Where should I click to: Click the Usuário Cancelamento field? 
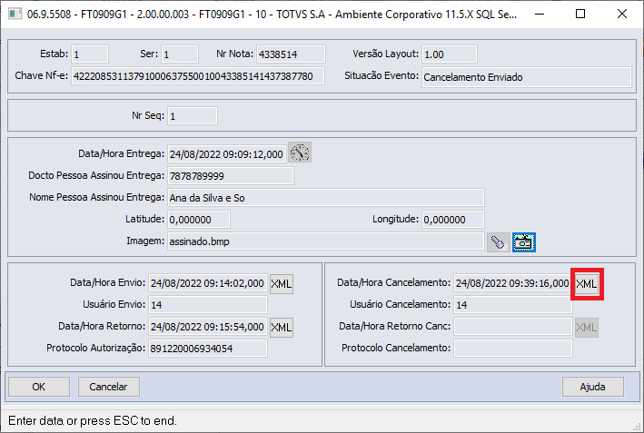(x=513, y=304)
